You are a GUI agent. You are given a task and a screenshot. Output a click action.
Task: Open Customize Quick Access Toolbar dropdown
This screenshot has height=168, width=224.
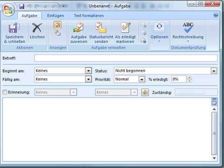pos(63,6)
